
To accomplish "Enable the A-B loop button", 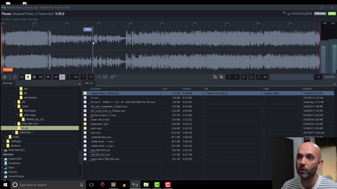I will 76,77.
